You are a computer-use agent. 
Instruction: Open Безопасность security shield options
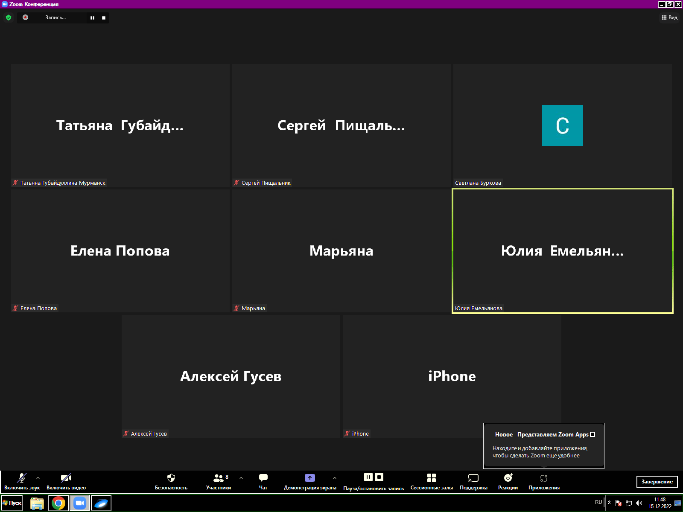pos(171,481)
